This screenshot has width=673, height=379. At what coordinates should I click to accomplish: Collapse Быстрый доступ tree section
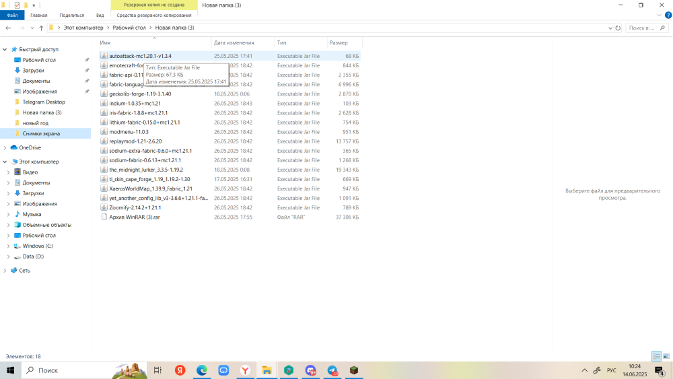click(5, 49)
